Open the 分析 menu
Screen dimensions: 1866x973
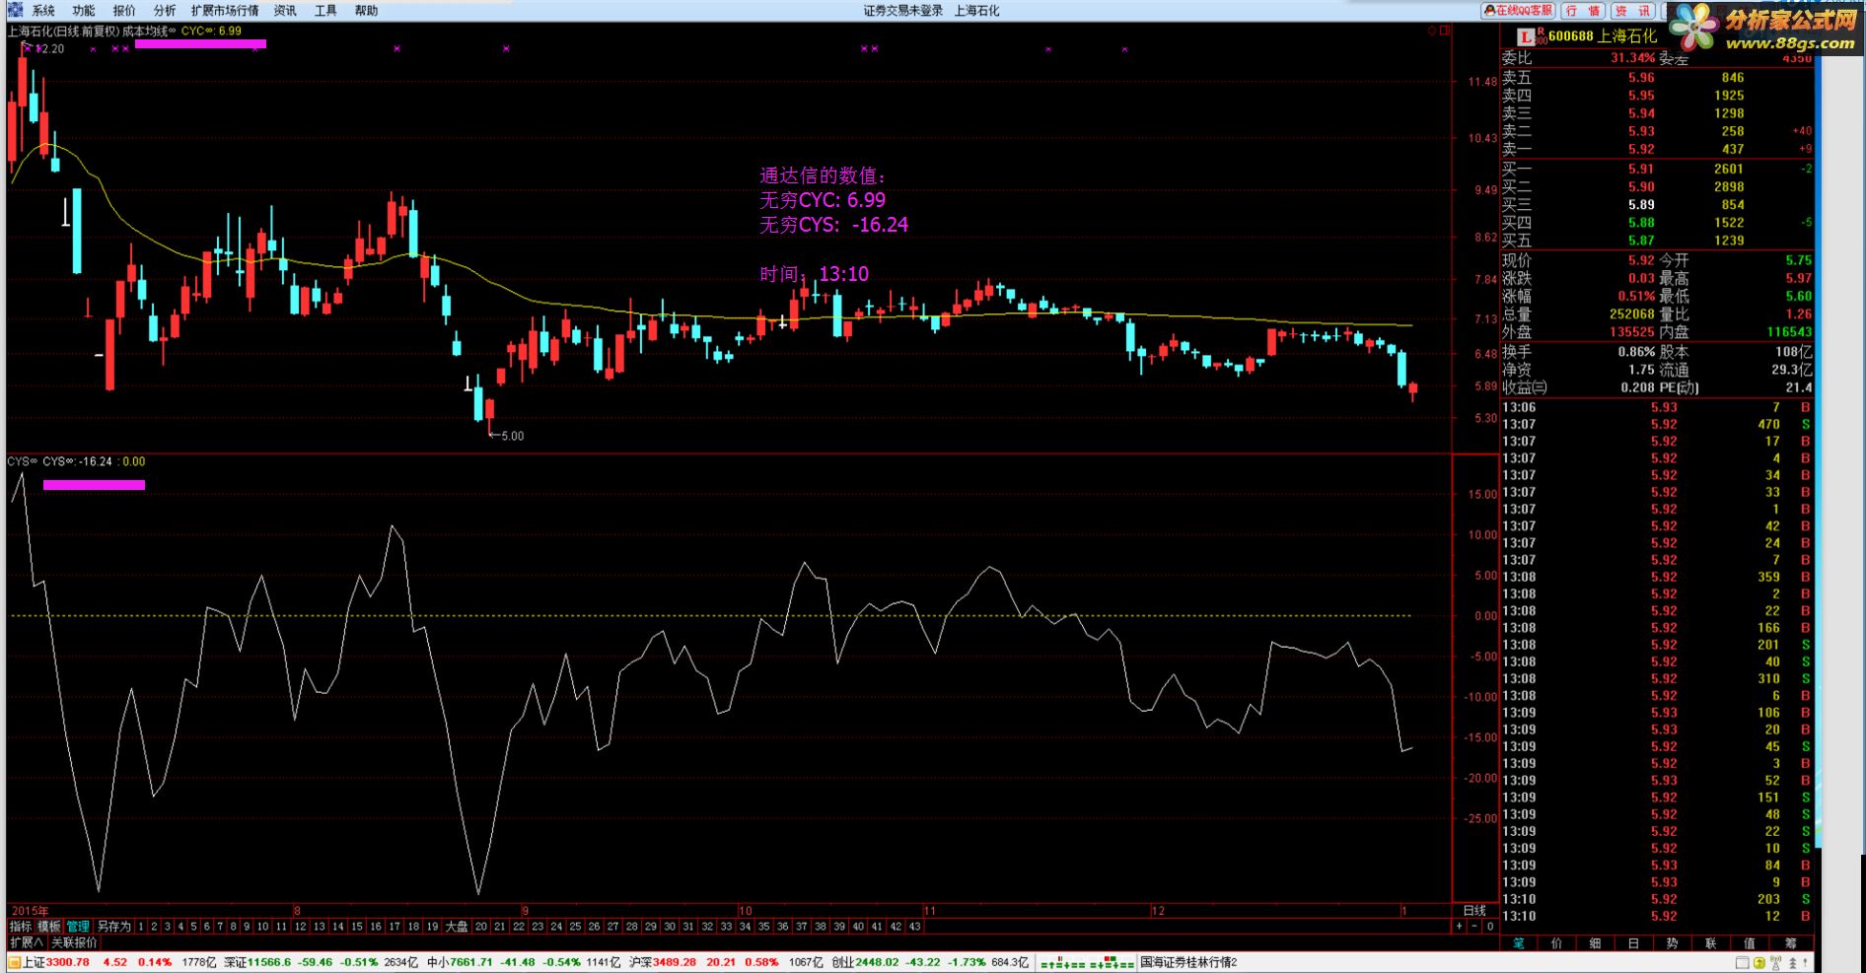(x=165, y=11)
